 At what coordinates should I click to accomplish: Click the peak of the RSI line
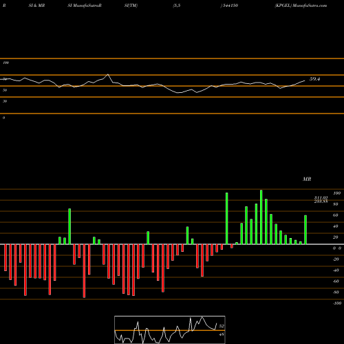[x=108, y=74]
